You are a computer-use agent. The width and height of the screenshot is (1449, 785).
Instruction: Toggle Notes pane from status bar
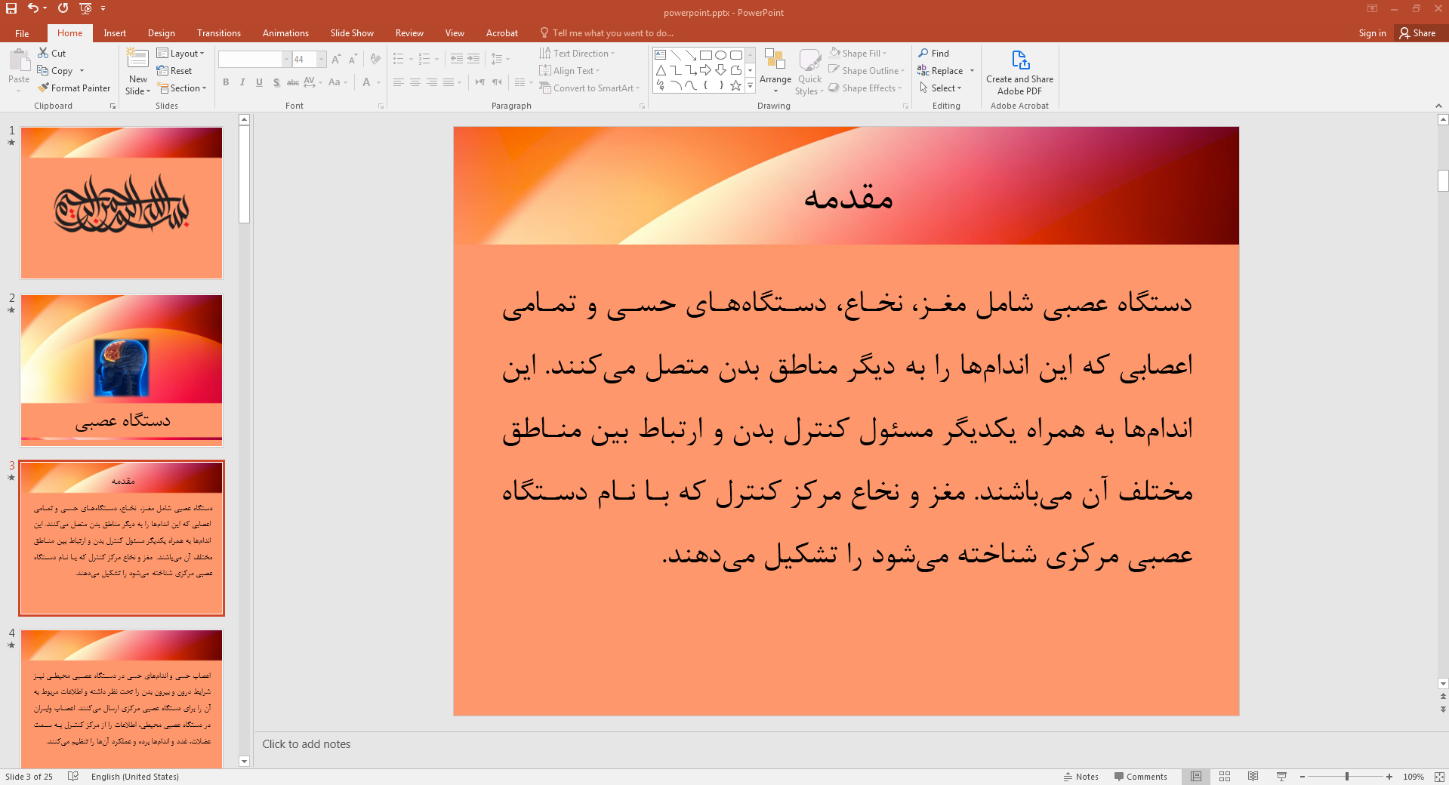pos(1081,777)
